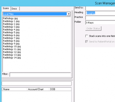This screenshot has width=115, height=102.
Task: Select Radiology 12.jpg file
Action: (12, 52)
